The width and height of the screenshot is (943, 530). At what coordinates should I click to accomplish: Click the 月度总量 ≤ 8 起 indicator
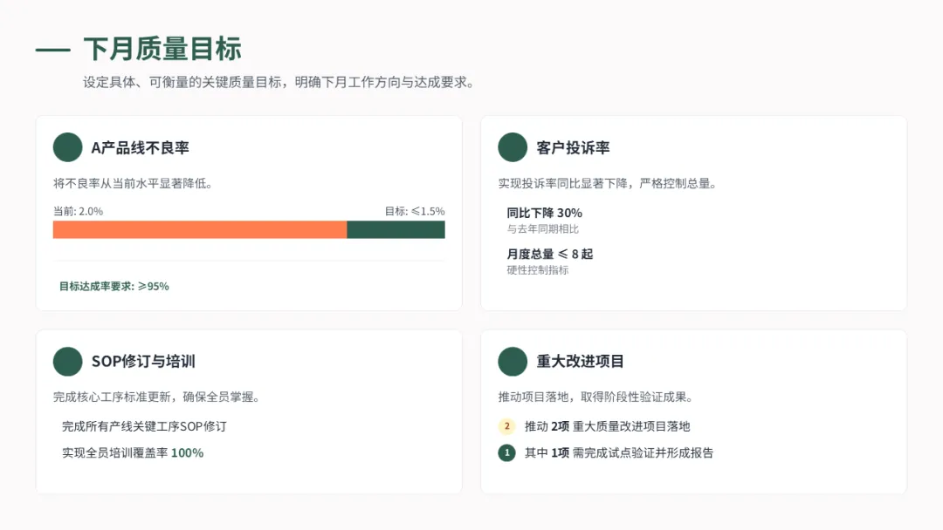(550, 254)
